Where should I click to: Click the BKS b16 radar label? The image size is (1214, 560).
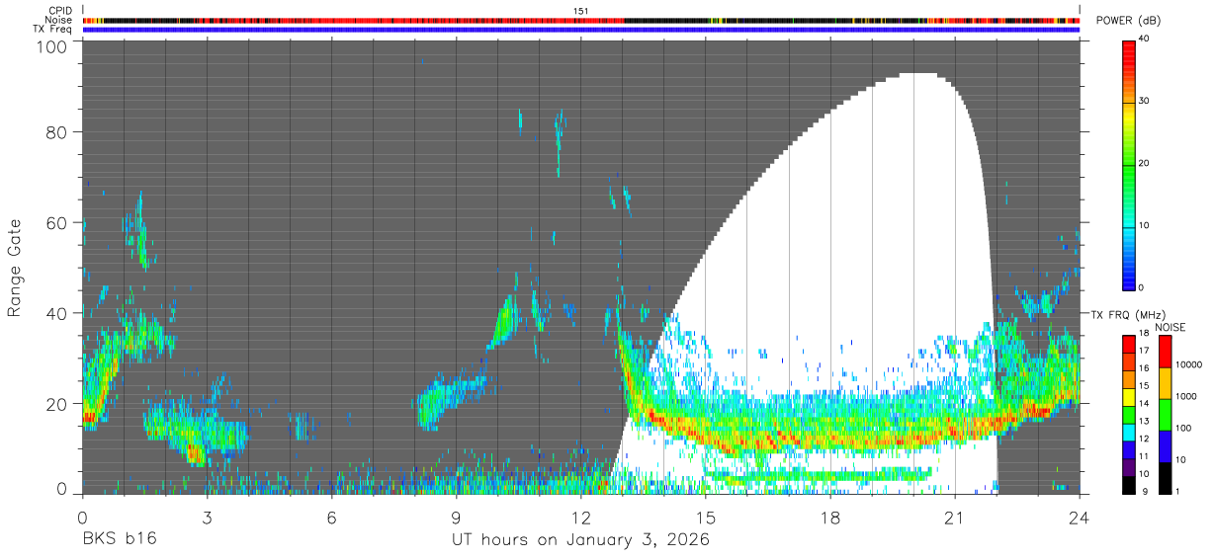(119, 540)
